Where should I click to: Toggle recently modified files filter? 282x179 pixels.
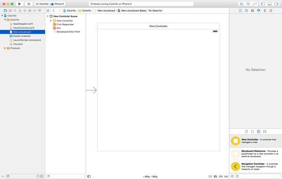[38, 176]
